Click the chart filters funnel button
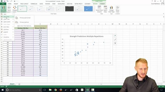Viewport: 165px width, 92px height. [115, 43]
